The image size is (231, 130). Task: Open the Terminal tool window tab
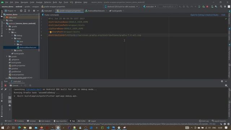click(x=31, y=121)
